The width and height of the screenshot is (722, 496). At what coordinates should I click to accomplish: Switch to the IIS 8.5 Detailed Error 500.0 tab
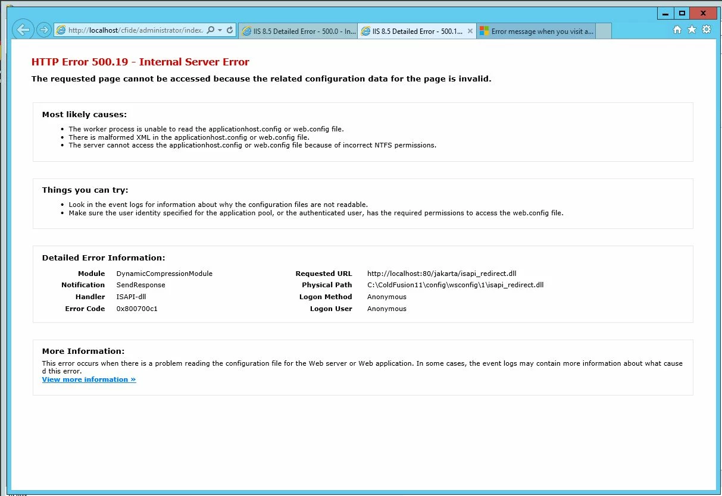298,32
